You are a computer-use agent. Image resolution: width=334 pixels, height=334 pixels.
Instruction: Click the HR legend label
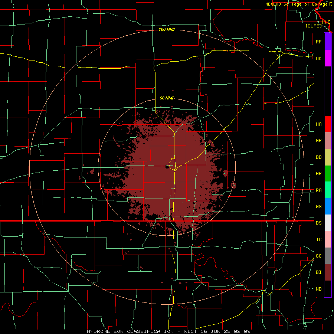pos(318,174)
